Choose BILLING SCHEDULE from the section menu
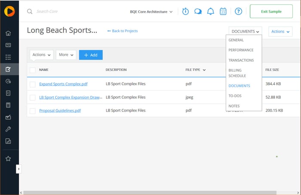The width and height of the screenshot is (301, 195). click(237, 73)
